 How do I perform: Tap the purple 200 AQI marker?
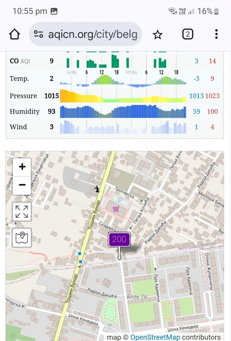[119, 240]
